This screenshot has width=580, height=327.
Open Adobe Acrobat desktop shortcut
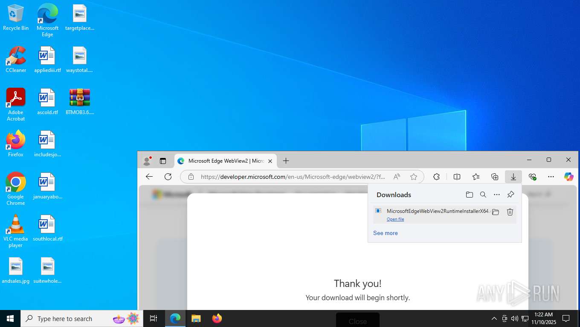pos(16,104)
